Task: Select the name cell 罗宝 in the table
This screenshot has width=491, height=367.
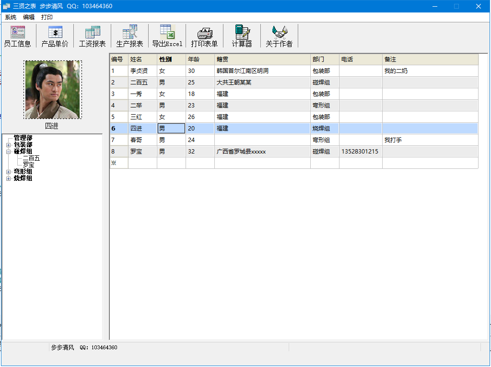Action: click(142, 152)
